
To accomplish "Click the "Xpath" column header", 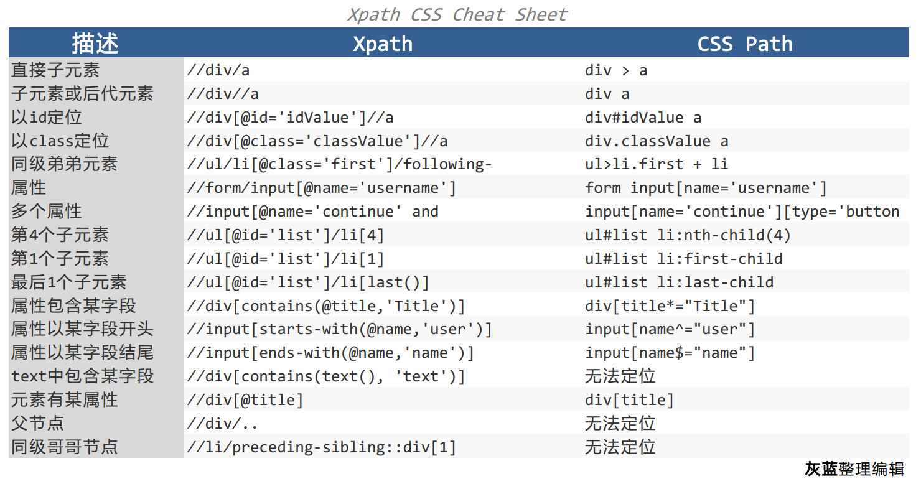I will tap(383, 44).
